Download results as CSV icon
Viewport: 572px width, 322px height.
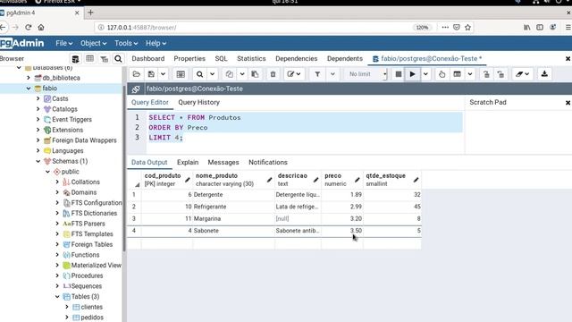point(544,74)
